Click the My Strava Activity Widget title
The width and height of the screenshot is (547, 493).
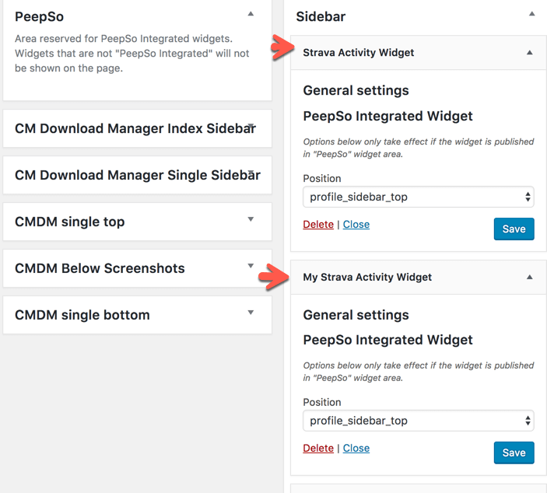[x=367, y=277]
